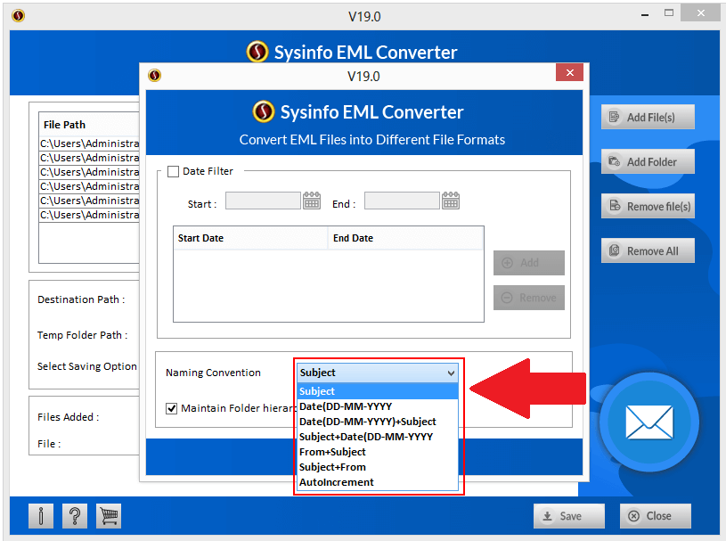Open End date calendar picker
726x541 pixels.
tap(451, 201)
